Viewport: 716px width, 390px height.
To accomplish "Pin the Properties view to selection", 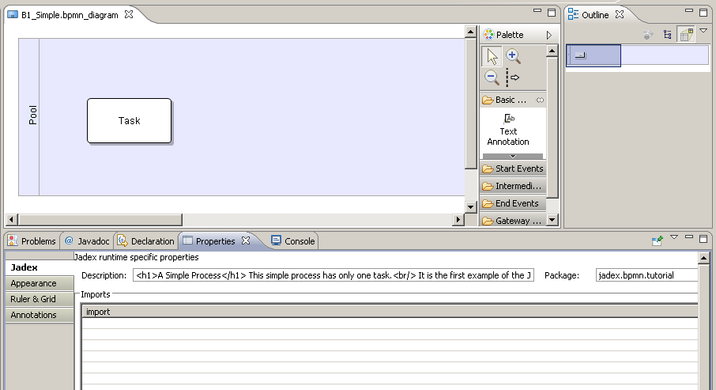I will pyautogui.click(x=657, y=240).
